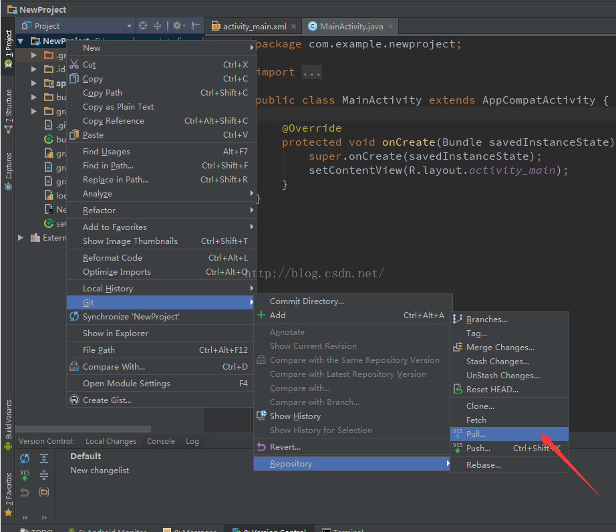Viewport: 616px width, 532px height.
Task: Open the 1: Project side tool window
Action: point(8,49)
